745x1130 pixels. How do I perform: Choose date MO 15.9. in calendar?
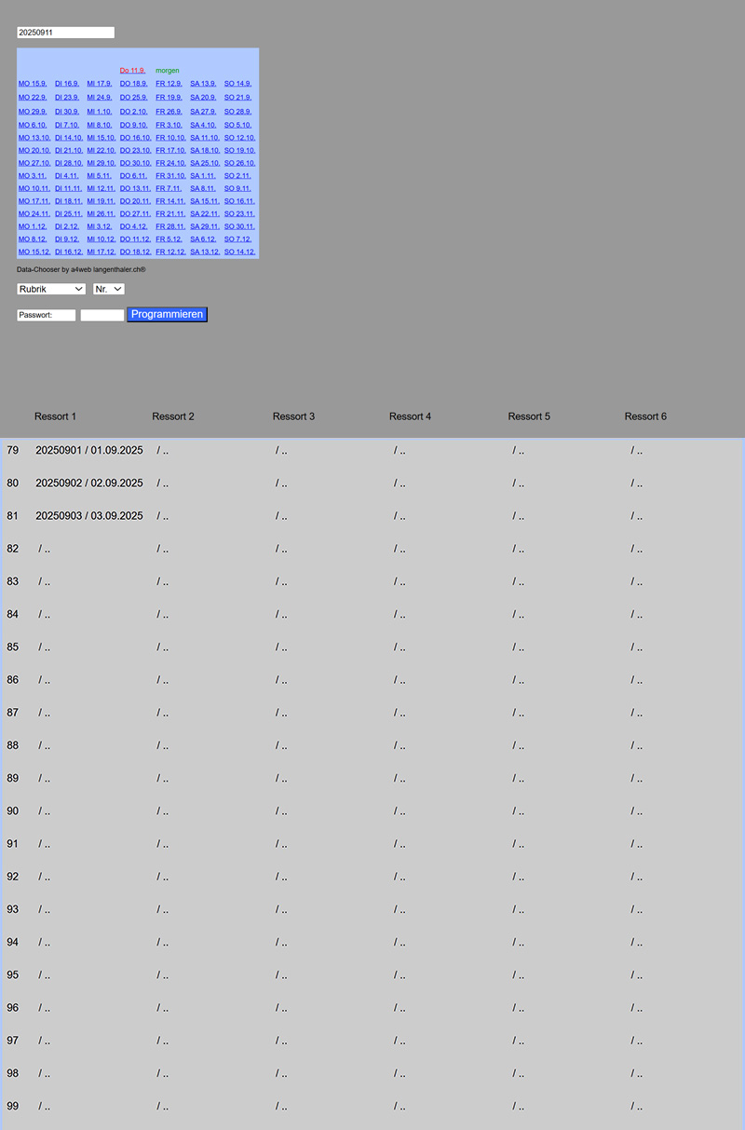[33, 83]
